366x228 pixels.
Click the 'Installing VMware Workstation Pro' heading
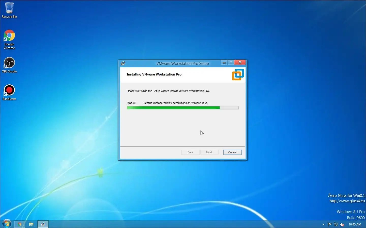point(154,74)
